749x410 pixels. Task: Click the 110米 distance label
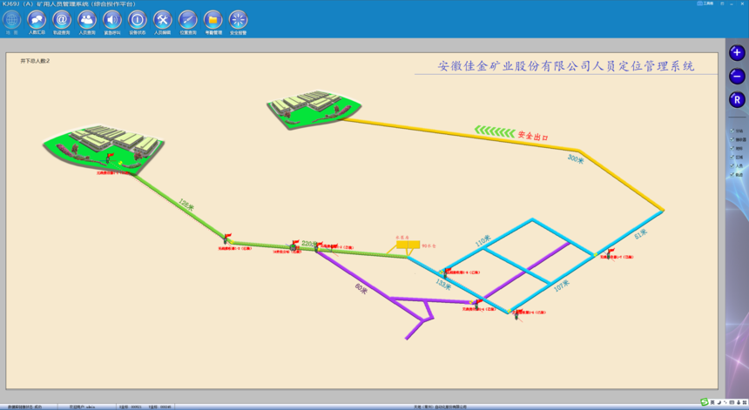tap(483, 240)
